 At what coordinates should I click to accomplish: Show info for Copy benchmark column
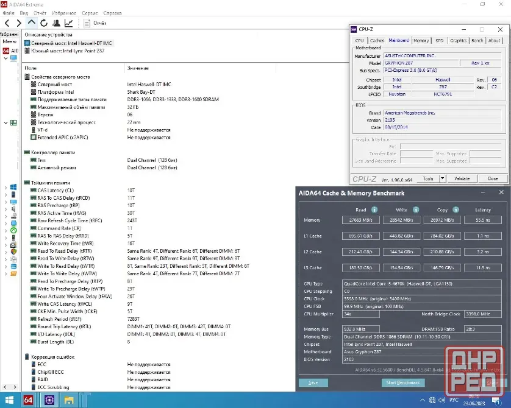456,210
